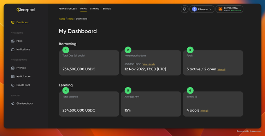Click View all next to 5 active / 2 open
Screen dimensions: 265x136
221,70
